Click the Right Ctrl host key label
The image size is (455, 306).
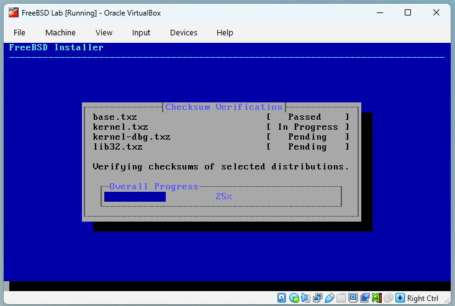423,298
